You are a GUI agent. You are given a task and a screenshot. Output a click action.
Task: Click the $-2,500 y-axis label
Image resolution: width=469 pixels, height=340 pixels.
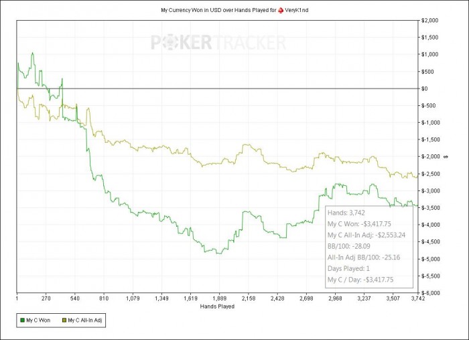(x=430, y=174)
